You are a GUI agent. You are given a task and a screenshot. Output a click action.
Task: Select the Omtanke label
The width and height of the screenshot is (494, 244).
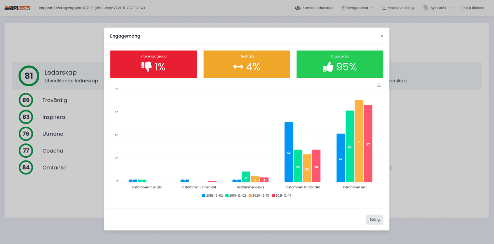click(x=54, y=167)
